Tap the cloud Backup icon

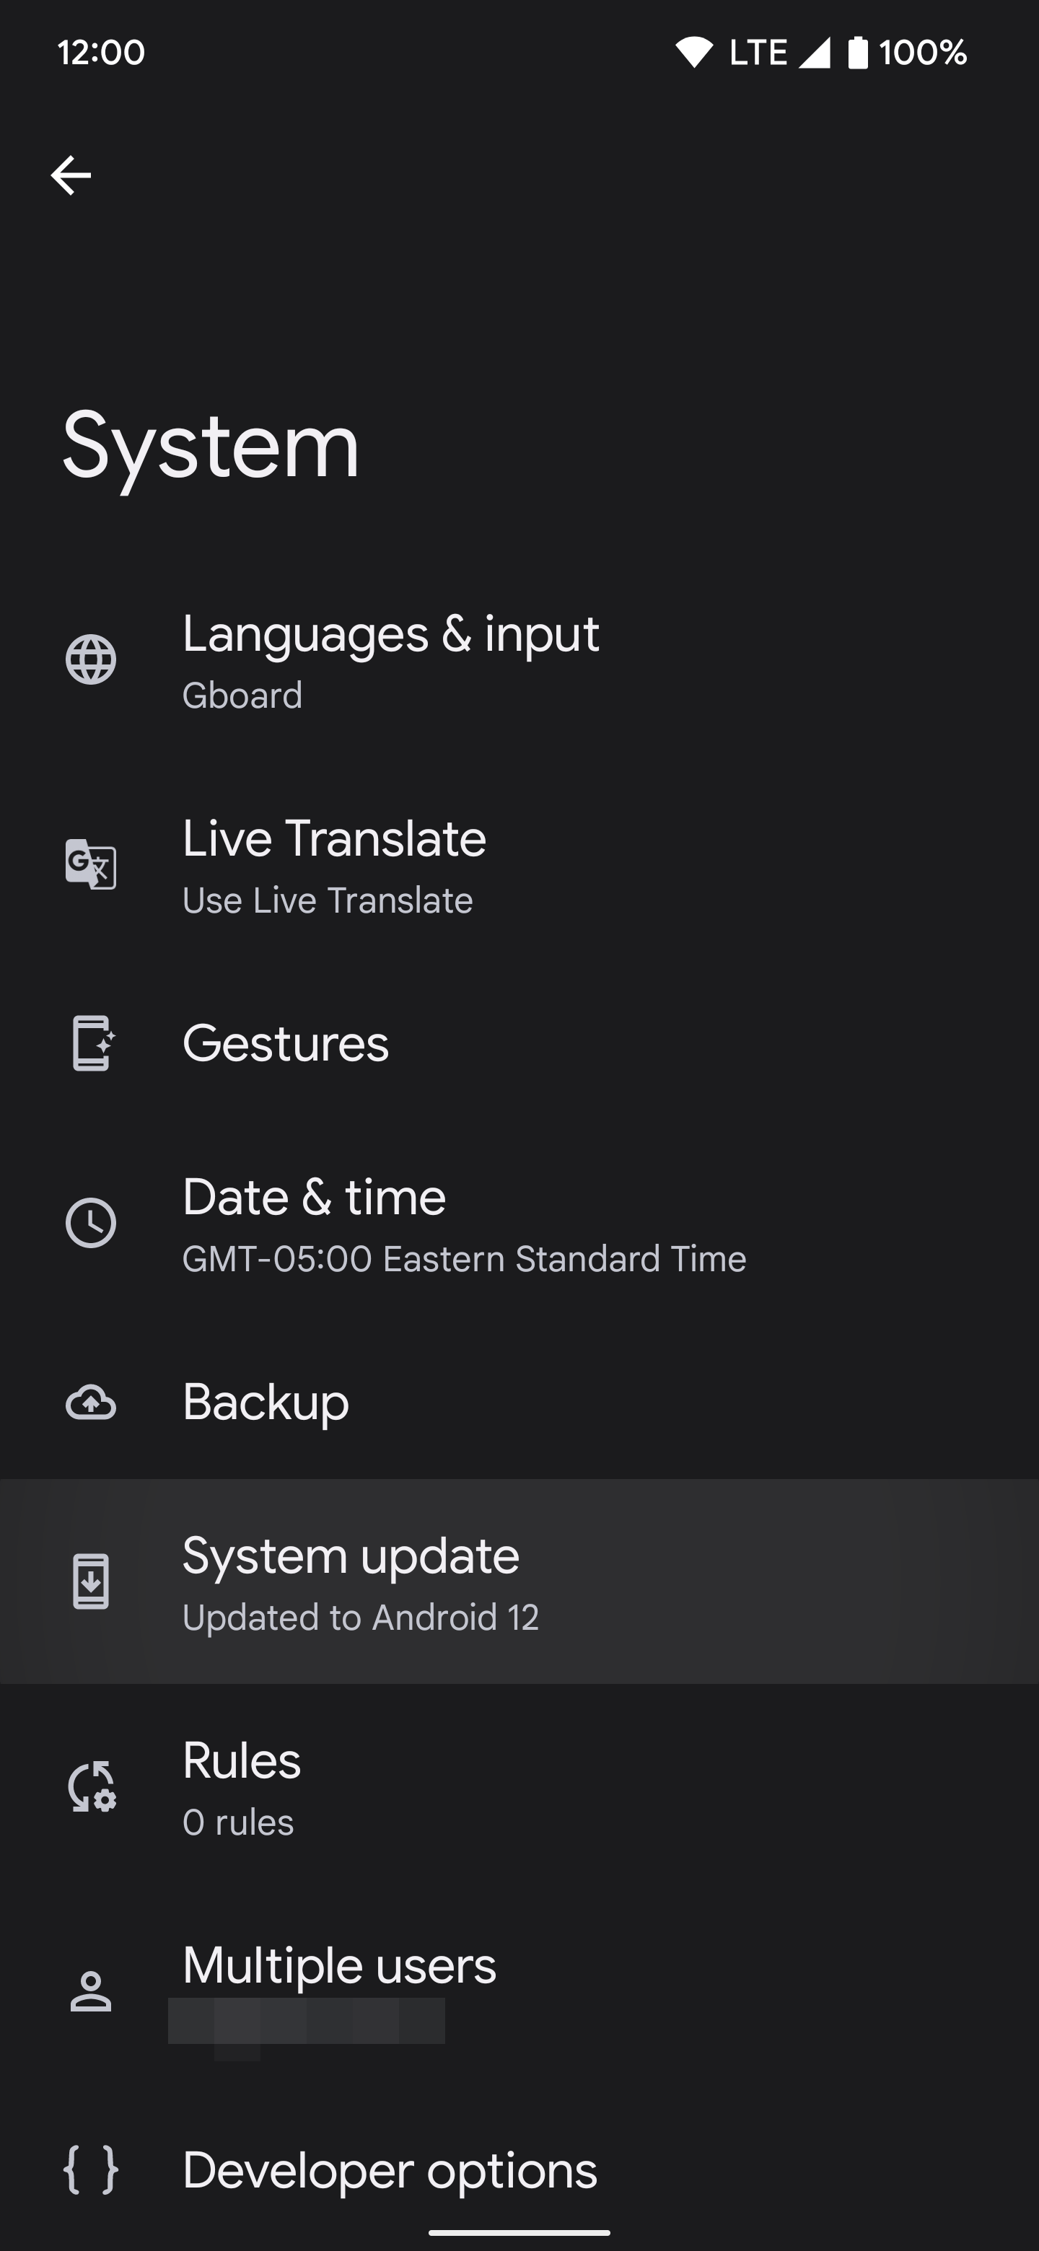[x=91, y=1403]
